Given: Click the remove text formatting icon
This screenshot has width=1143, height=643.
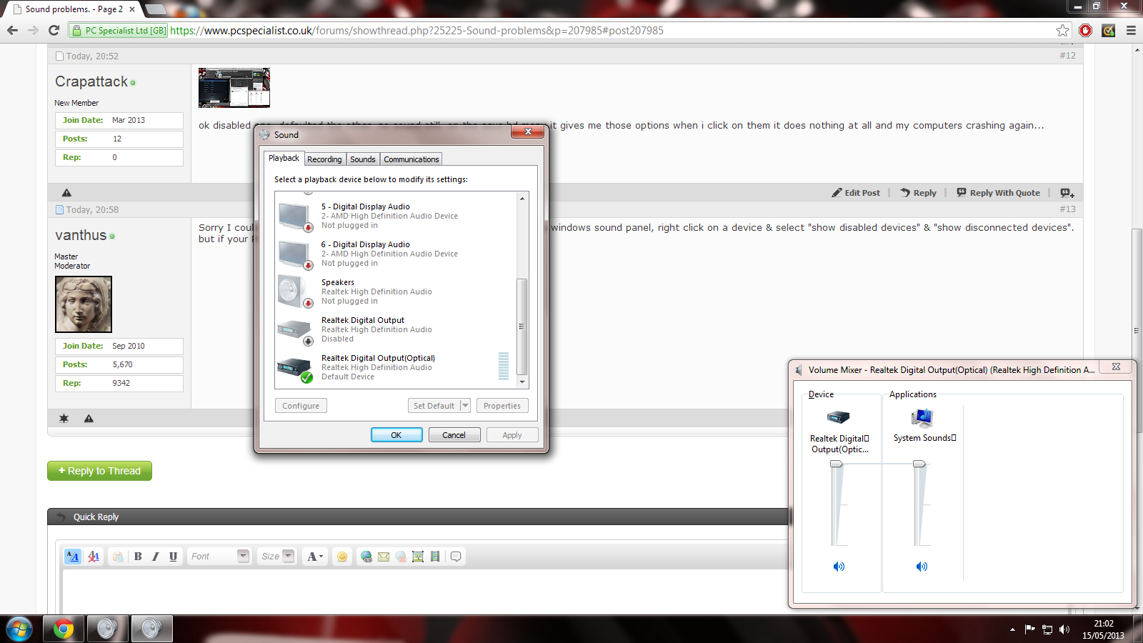Looking at the screenshot, I should 94,557.
